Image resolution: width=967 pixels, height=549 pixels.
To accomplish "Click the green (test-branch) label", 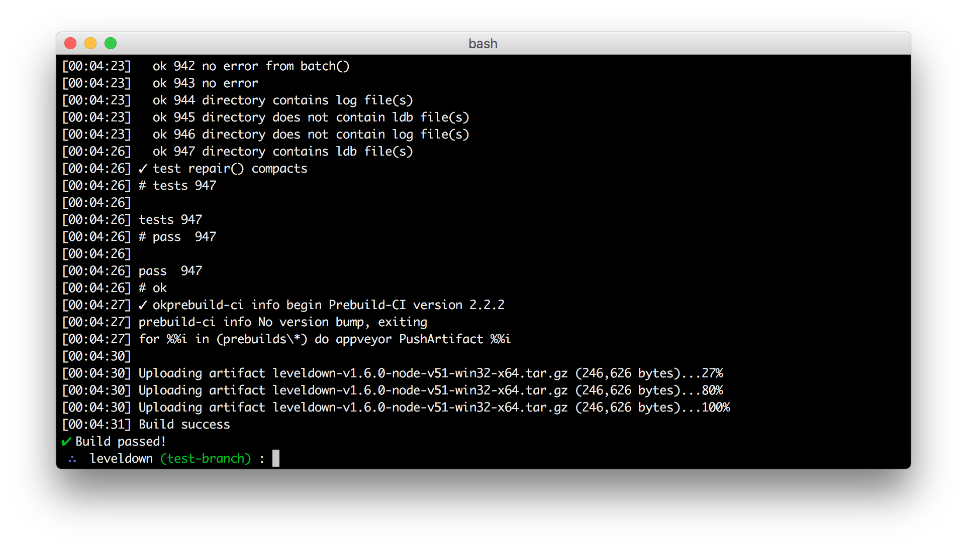I will 206,459.
